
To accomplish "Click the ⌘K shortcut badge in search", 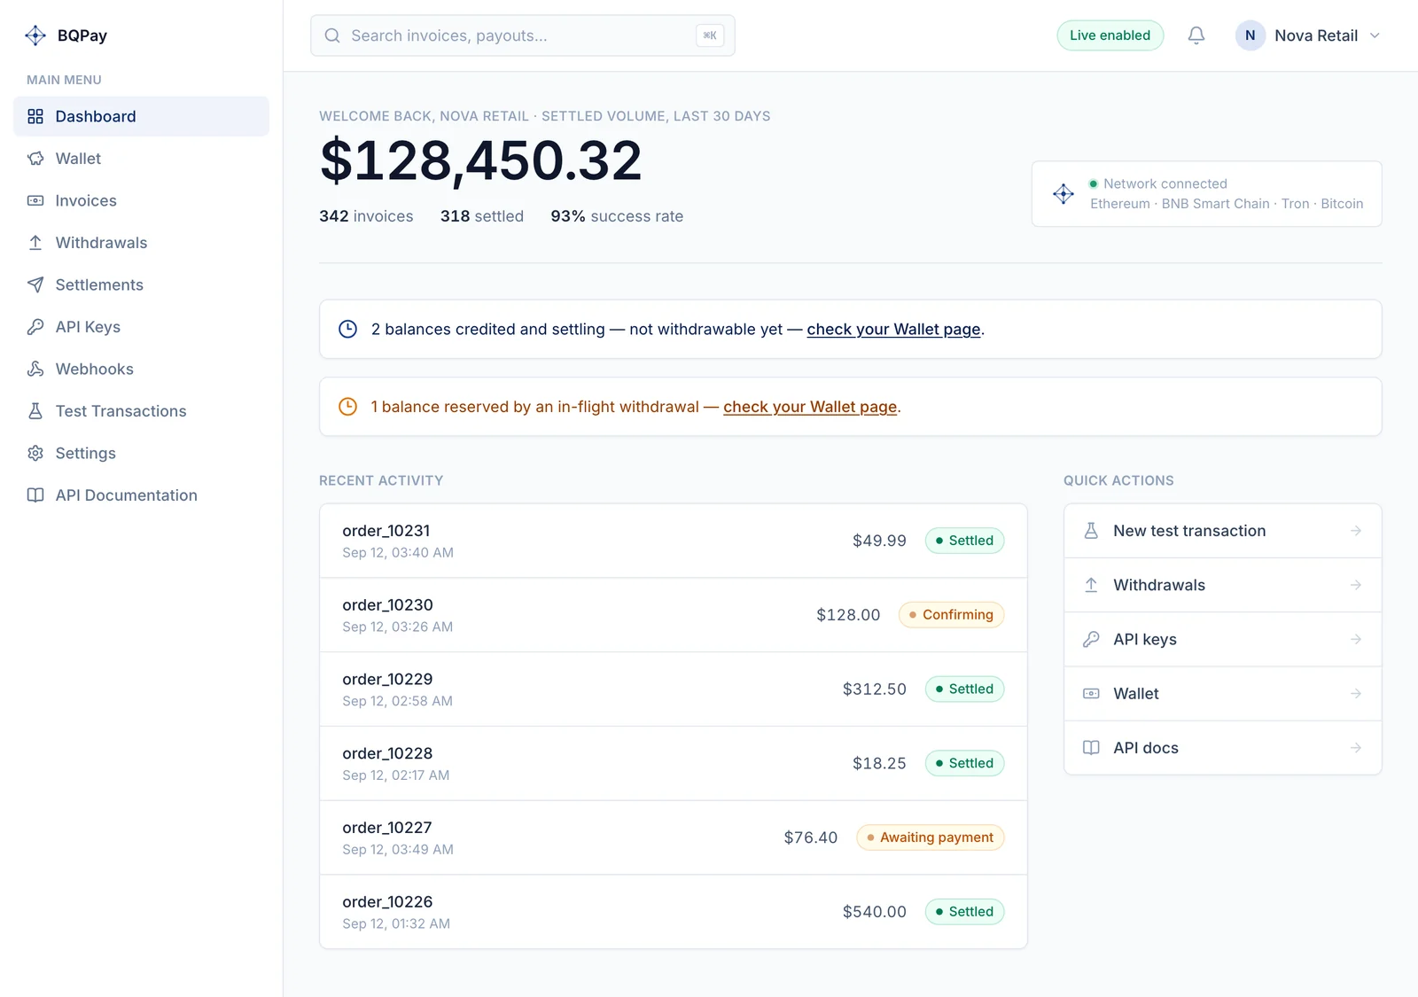I will click(x=710, y=35).
